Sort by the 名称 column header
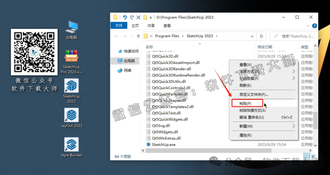This screenshot has width=330, height=175. [x=150, y=47]
